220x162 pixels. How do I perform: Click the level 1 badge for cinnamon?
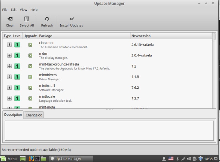pos(17,45)
